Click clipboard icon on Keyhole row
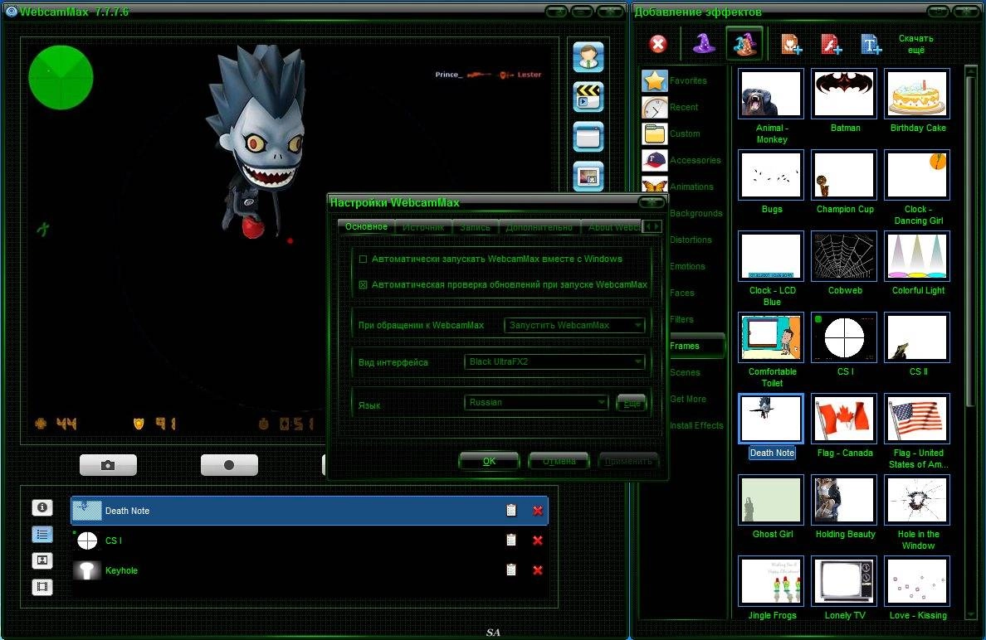Image resolution: width=986 pixels, height=640 pixels. tap(511, 570)
